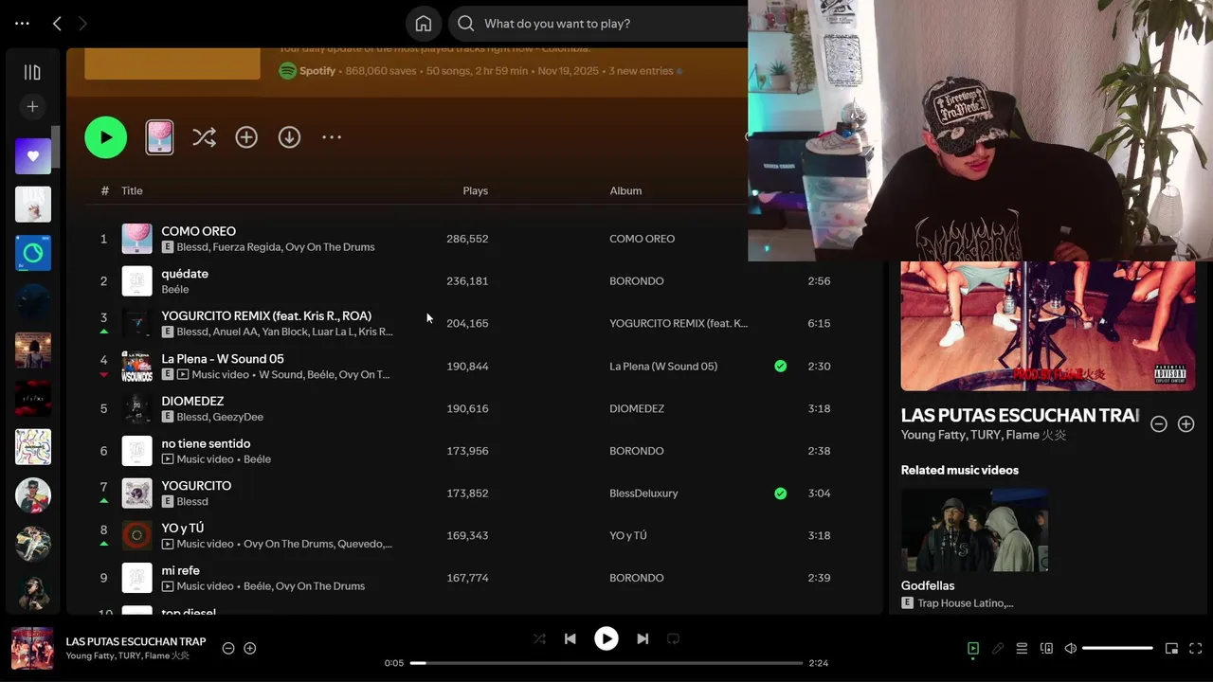Viewport: 1213px width, 682px height.
Task: Collapse Your Library sidebar icon
Action: coord(32,72)
